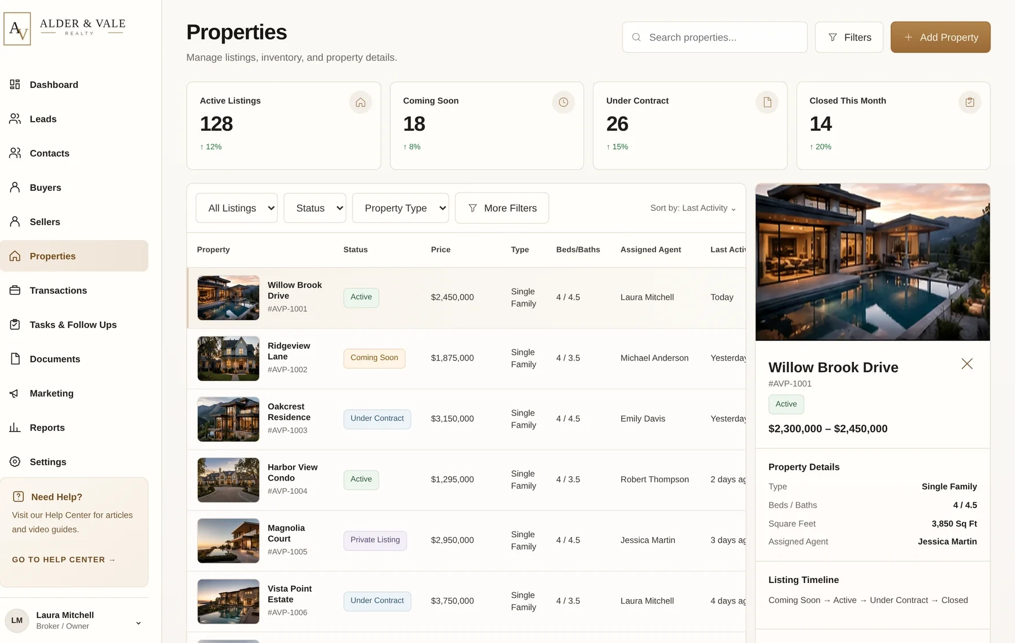The image size is (1015, 643).
Task: Click the large Willow Brook Drive photo
Action: coord(873,262)
